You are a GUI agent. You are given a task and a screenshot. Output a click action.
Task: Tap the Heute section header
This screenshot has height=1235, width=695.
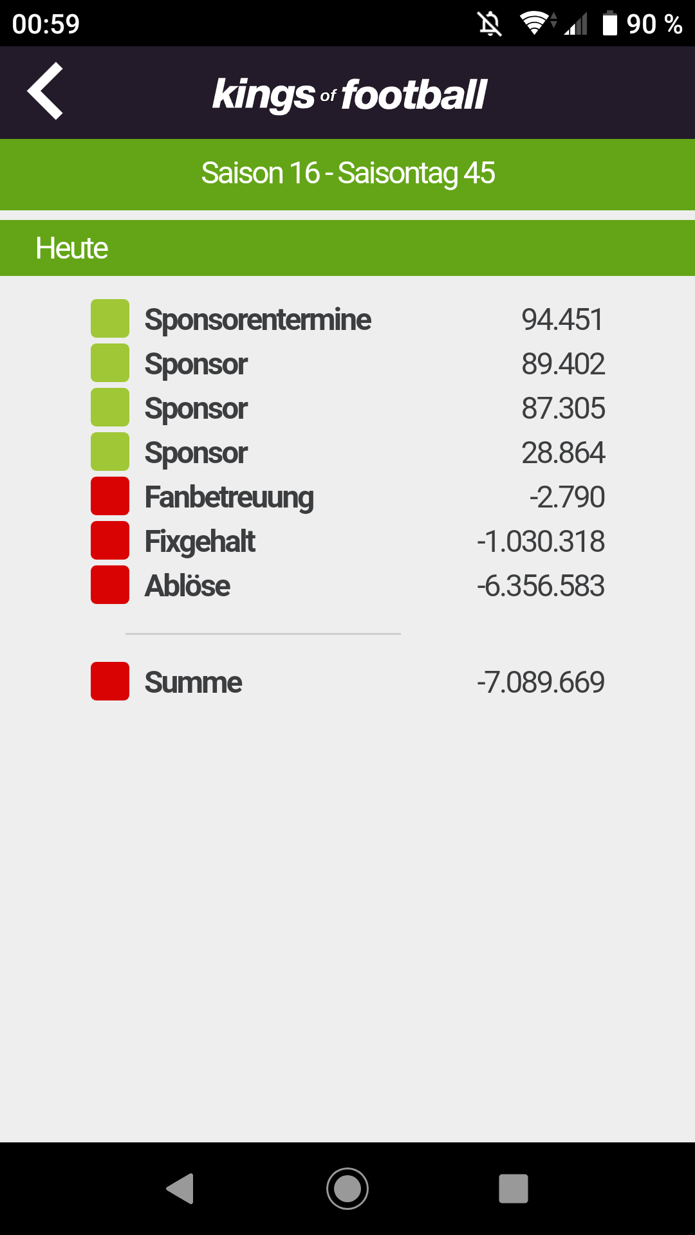tap(347, 248)
